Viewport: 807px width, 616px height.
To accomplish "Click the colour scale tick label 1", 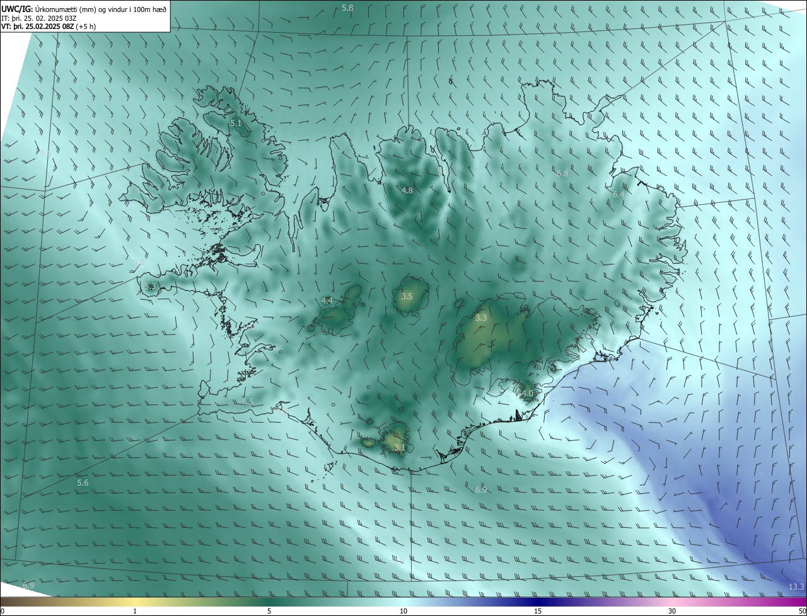I will click(135, 611).
